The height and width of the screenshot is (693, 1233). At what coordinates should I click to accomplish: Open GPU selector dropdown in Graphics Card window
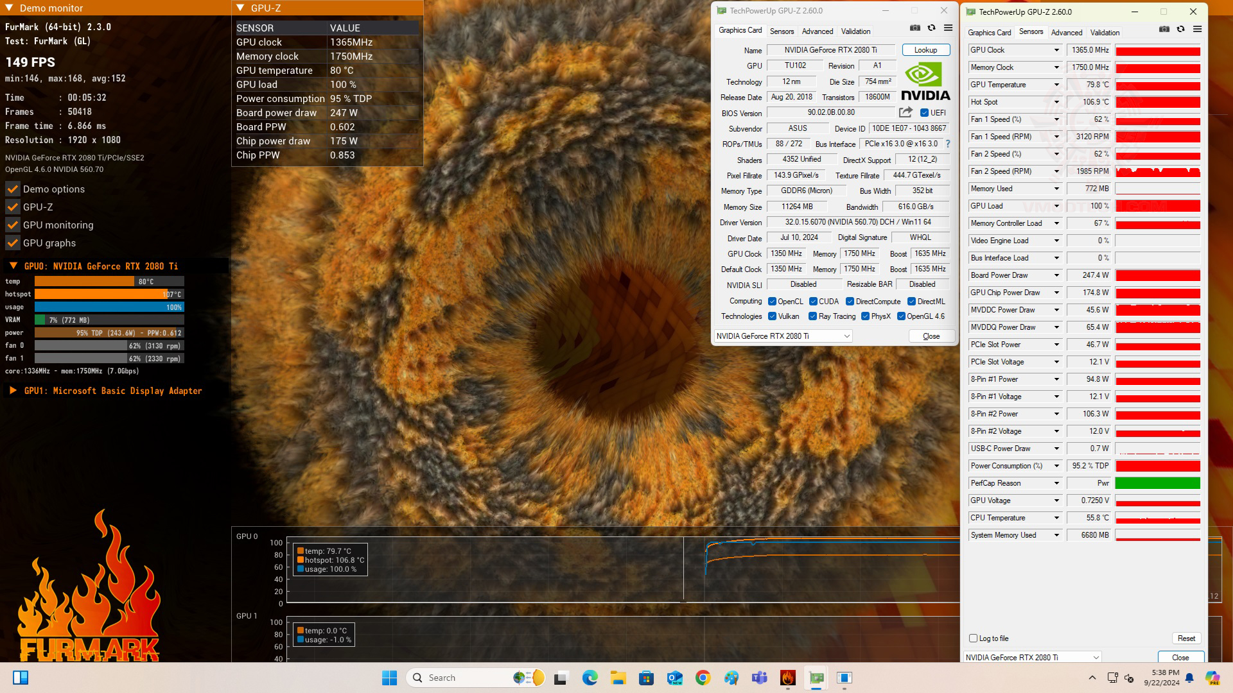click(x=846, y=336)
